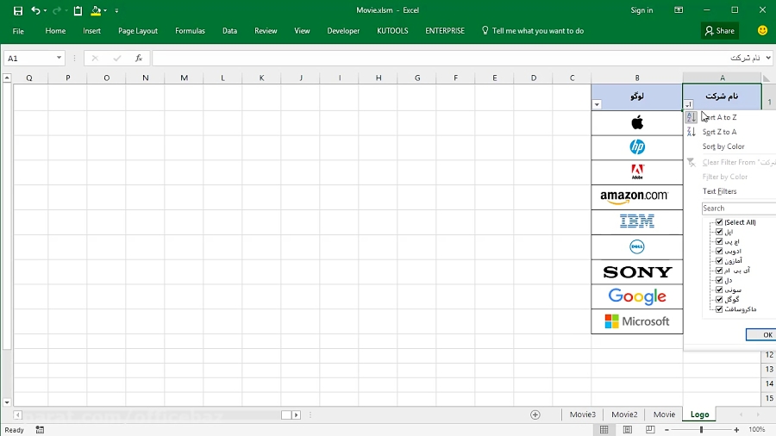This screenshot has height=436, width=776.
Task: Open Text Filters submenu
Action: click(719, 191)
